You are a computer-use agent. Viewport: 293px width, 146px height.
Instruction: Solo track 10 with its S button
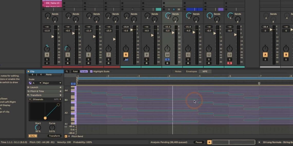[167, 59]
